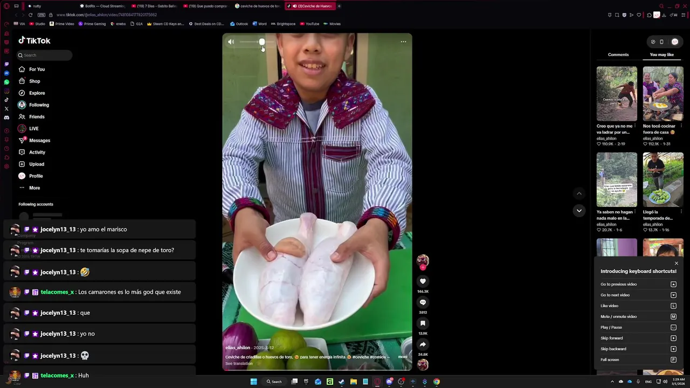Image resolution: width=690 pixels, height=388 pixels.
Task: Mute the TikTok video with the speaker icon
Action: tap(231, 42)
